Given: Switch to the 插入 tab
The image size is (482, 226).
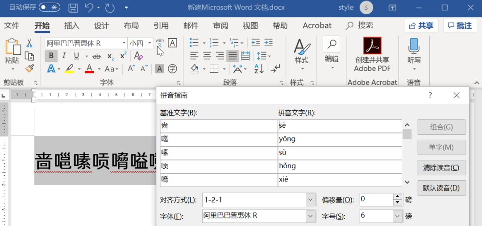Looking at the screenshot, I should (x=71, y=26).
